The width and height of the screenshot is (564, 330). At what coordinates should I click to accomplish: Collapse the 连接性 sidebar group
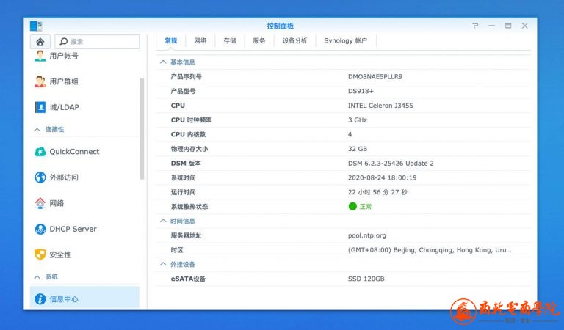point(37,130)
